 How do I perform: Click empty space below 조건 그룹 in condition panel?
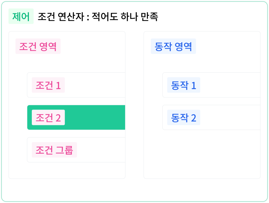click(67, 170)
